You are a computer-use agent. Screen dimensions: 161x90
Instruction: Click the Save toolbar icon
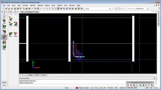[x=15, y=8]
